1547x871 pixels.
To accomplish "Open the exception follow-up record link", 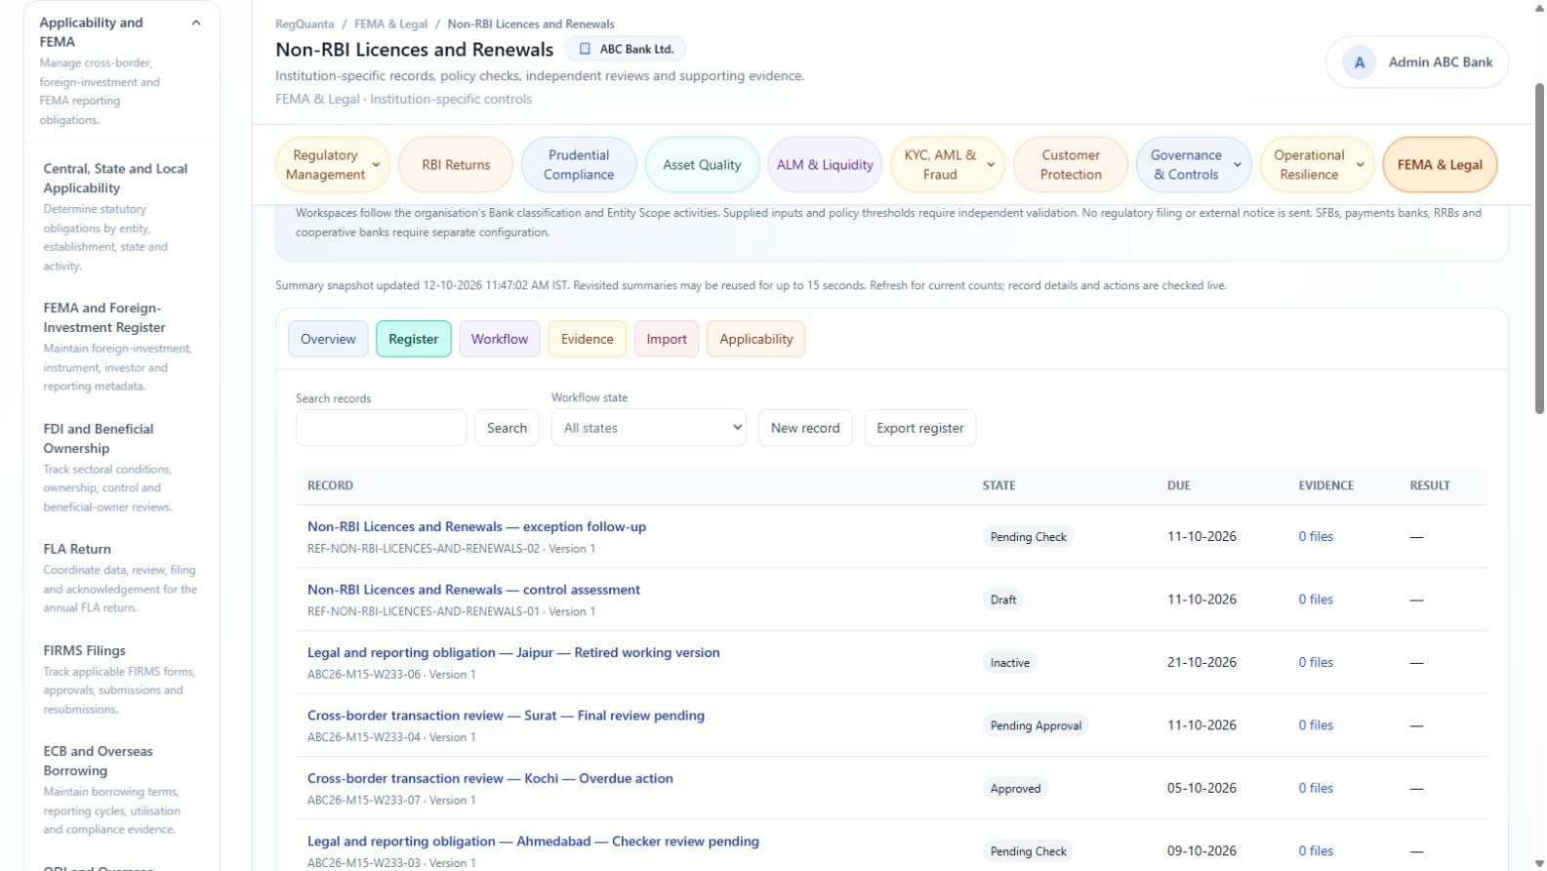I will click(x=476, y=526).
